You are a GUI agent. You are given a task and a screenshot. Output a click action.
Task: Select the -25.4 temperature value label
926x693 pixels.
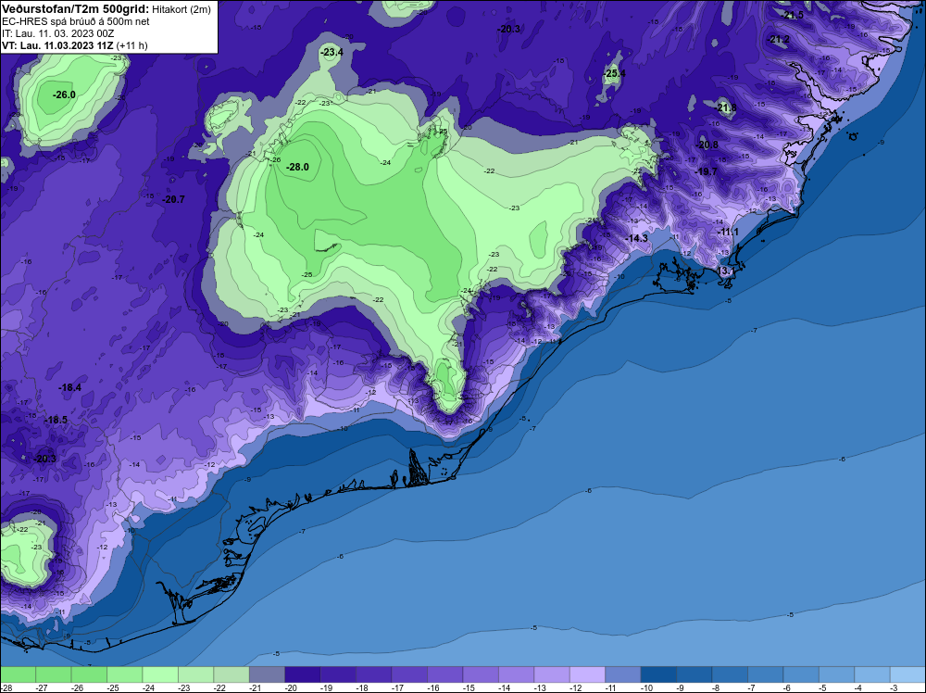[x=615, y=73]
